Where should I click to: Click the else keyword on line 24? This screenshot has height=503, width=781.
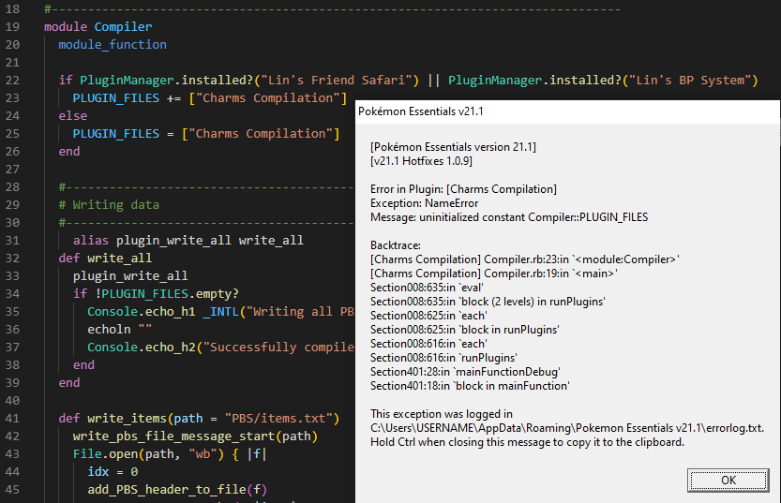coord(72,116)
